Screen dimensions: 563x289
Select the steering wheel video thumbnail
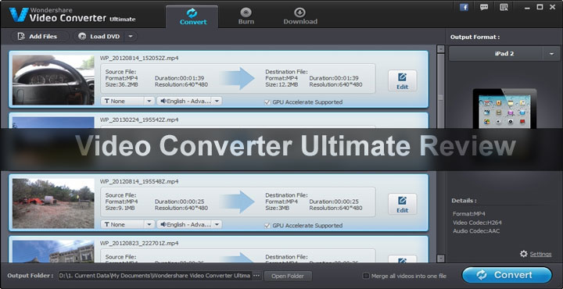53,80
